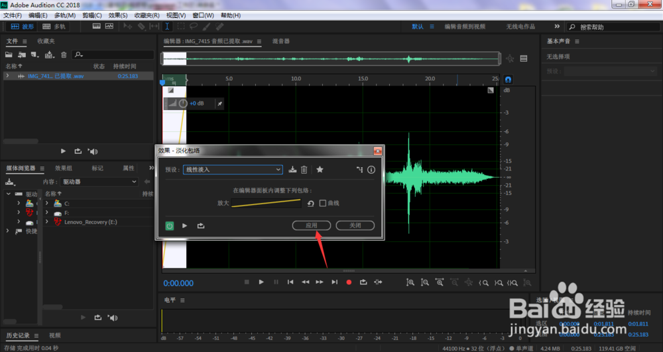Toggle loop in effect dialog
The width and height of the screenshot is (663, 352).
click(201, 225)
